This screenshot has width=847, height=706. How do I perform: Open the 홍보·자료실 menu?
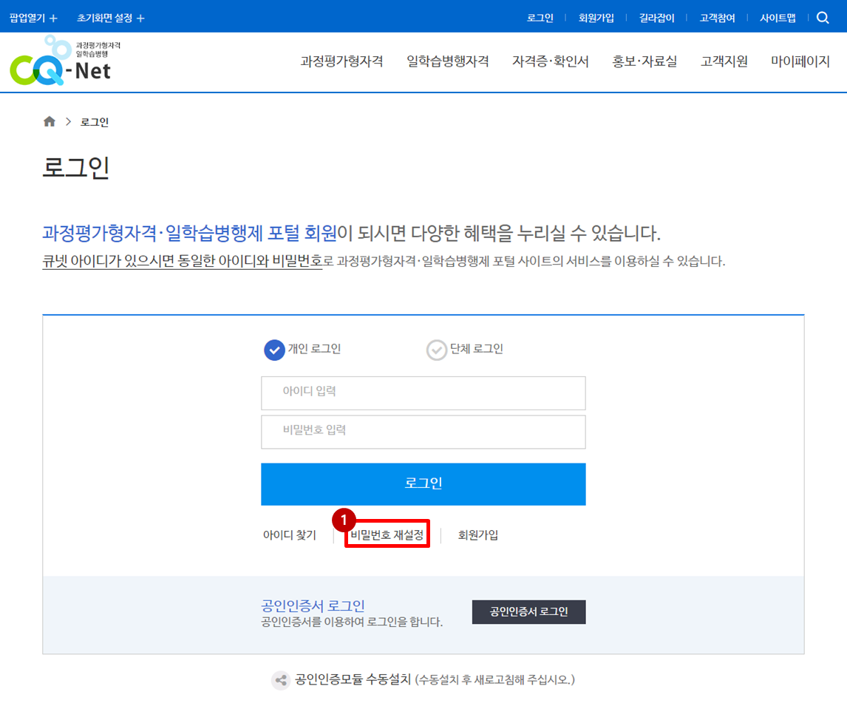tap(644, 61)
